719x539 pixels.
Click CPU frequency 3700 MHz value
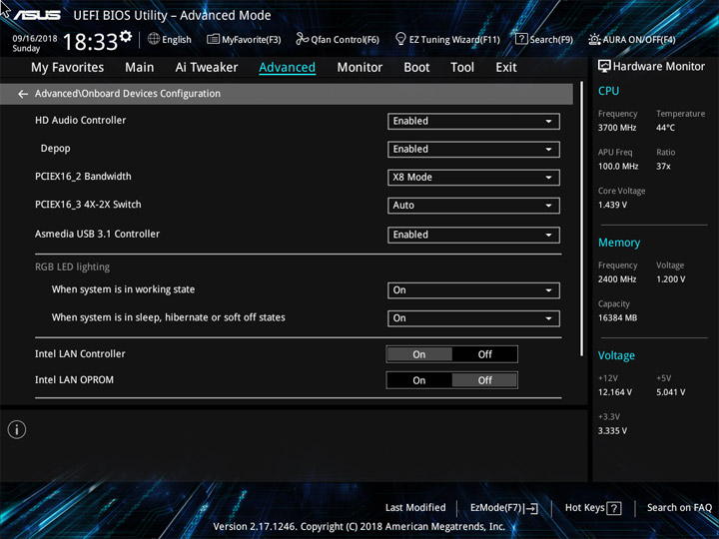tap(617, 128)
